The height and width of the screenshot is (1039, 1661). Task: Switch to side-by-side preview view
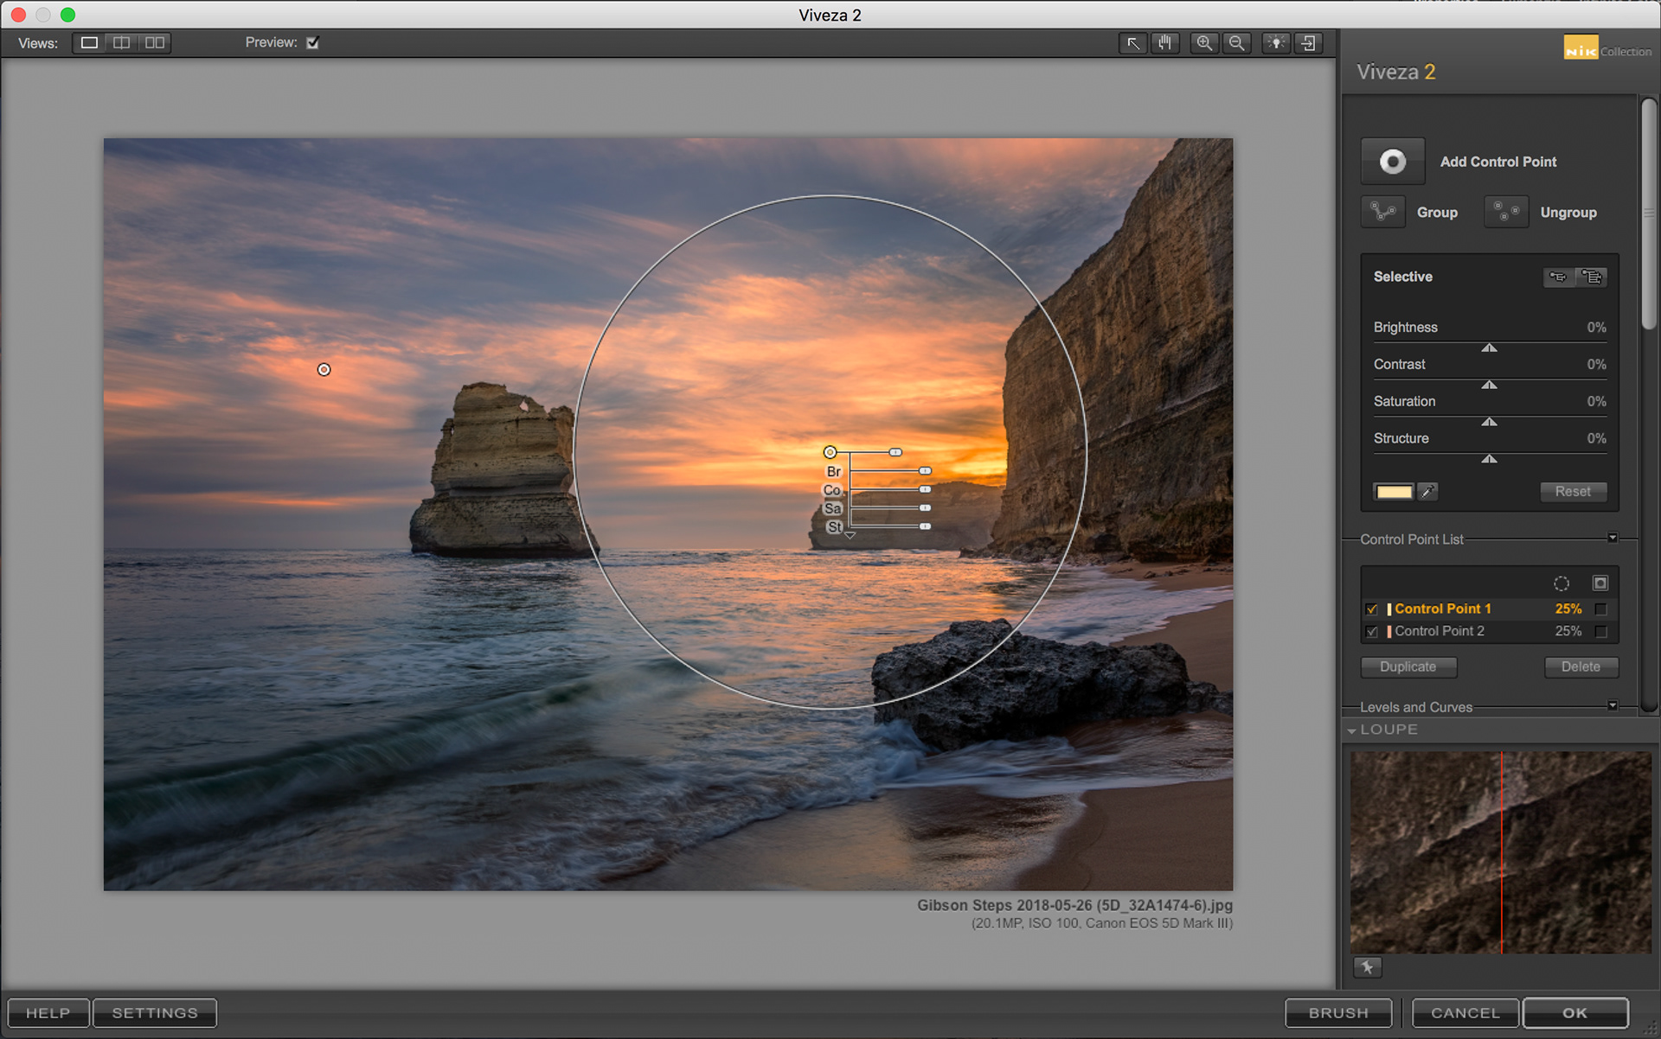coord(155,43)
